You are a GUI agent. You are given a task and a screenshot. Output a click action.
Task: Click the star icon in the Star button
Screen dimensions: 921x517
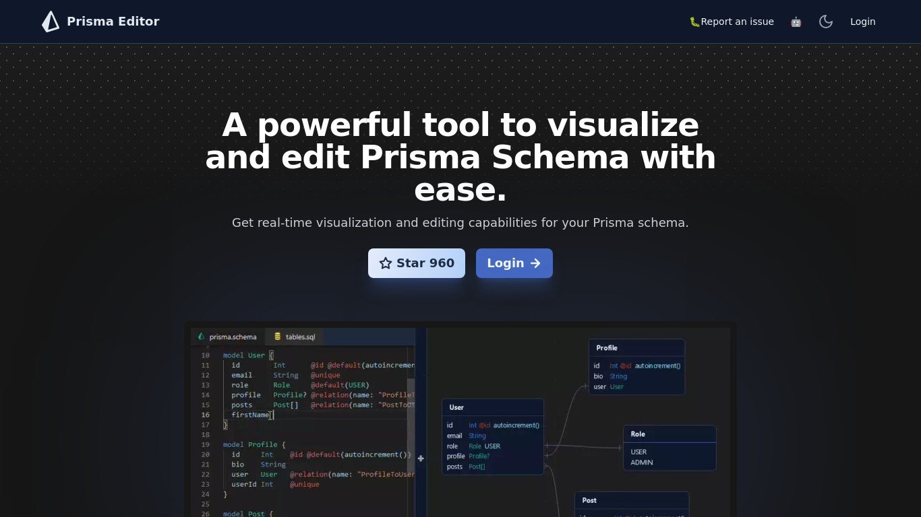pos(386,263)
